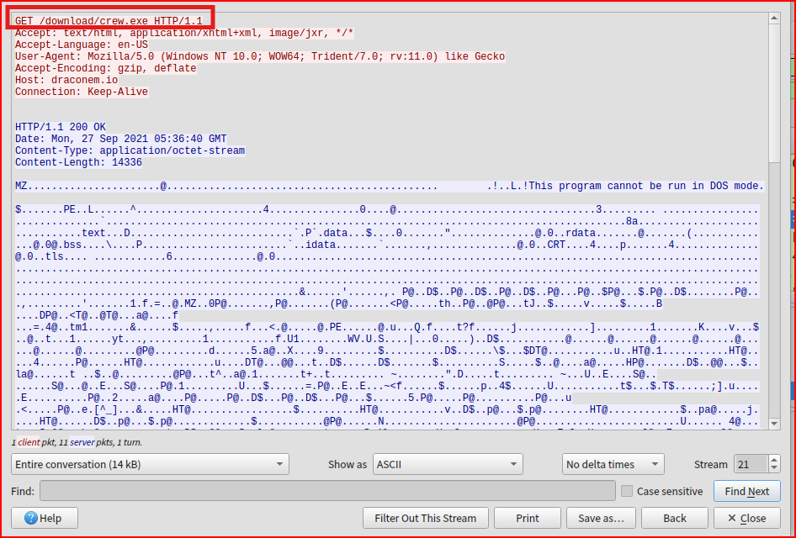Click the HTTP/1.1 200 OK response line

coord(61,127)
